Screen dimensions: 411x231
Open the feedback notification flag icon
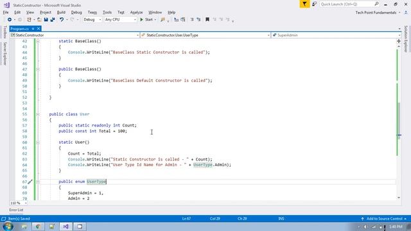304,4
